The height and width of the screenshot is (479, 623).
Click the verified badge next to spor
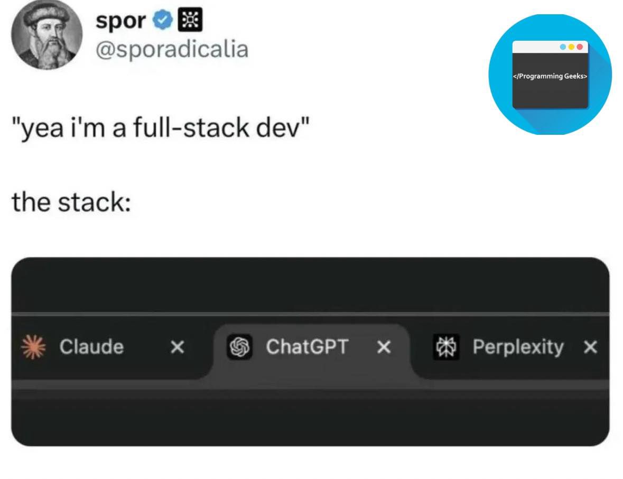click(163, 20)
